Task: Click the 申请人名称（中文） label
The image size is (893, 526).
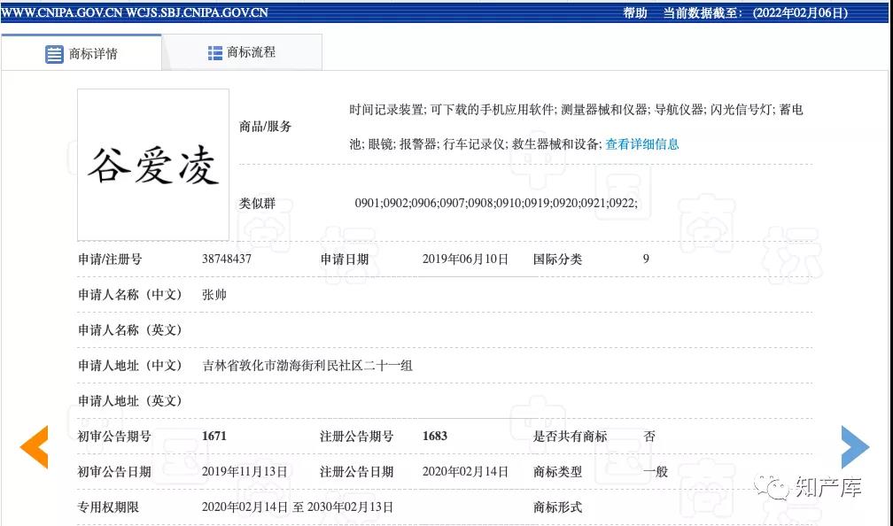Action: tap(130, 294)
